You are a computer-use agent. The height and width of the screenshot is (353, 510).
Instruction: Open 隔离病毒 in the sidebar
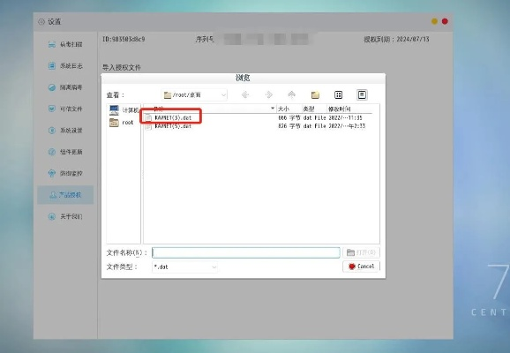point(65,87)
